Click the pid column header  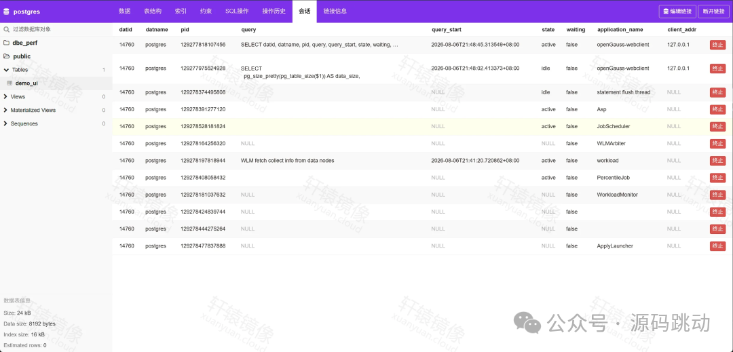coord(185,29)
